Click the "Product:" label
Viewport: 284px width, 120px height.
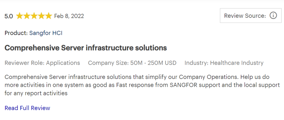click(x=16, y=33)
